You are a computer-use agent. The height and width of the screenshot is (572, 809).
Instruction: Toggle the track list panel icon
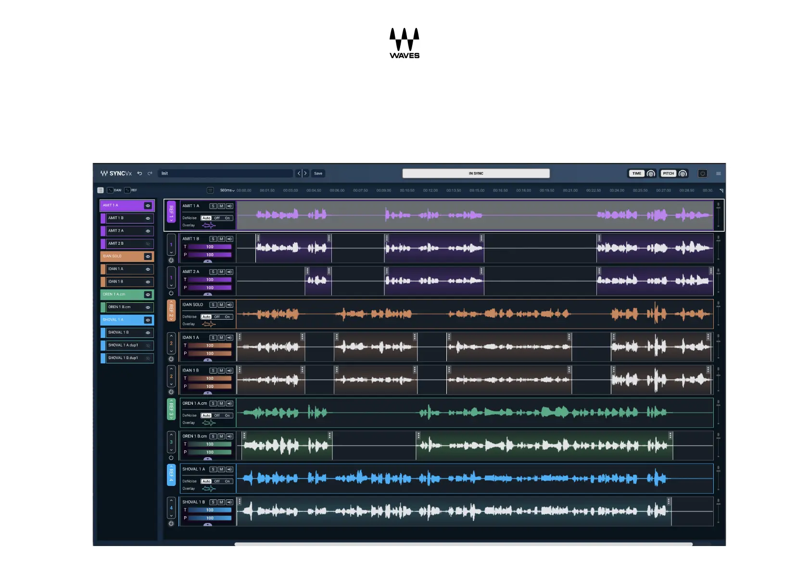[101, 190]
